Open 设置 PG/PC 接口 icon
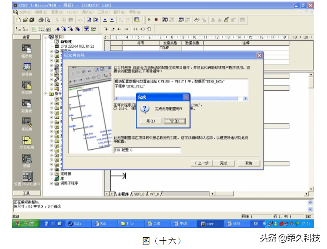Image resolution: width=327 pixels, height=249 pixels. coord(26,178)
